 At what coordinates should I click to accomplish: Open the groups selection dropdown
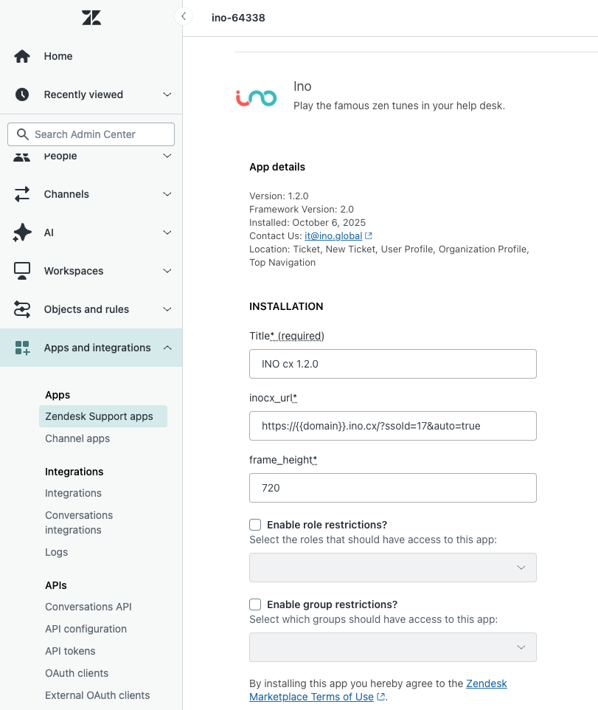(x=392, y=647)
